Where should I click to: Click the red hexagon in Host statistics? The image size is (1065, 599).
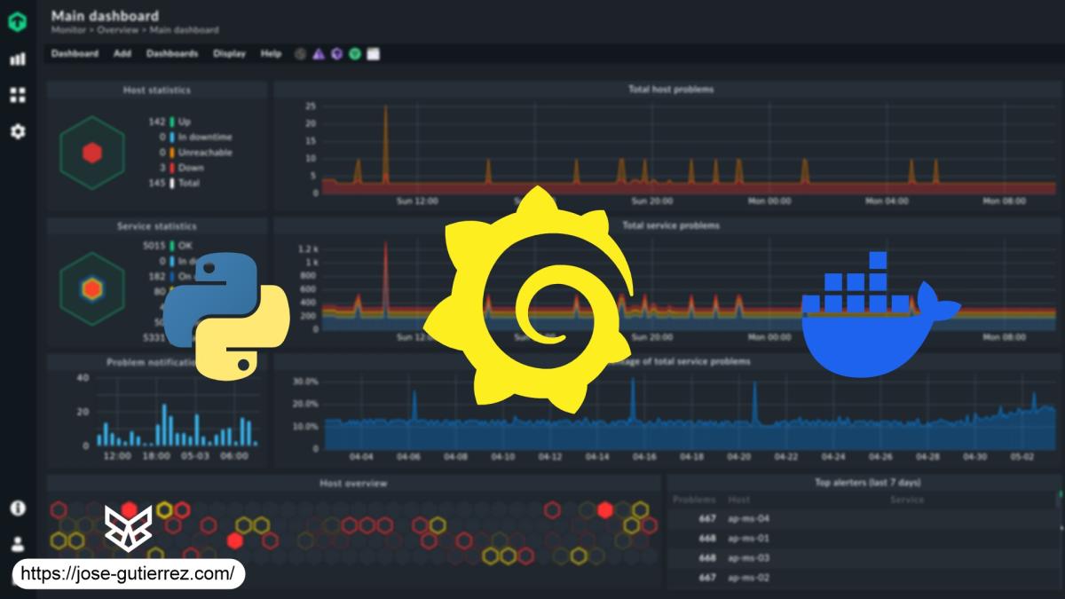pyautogui.click(x=91, y=153)
